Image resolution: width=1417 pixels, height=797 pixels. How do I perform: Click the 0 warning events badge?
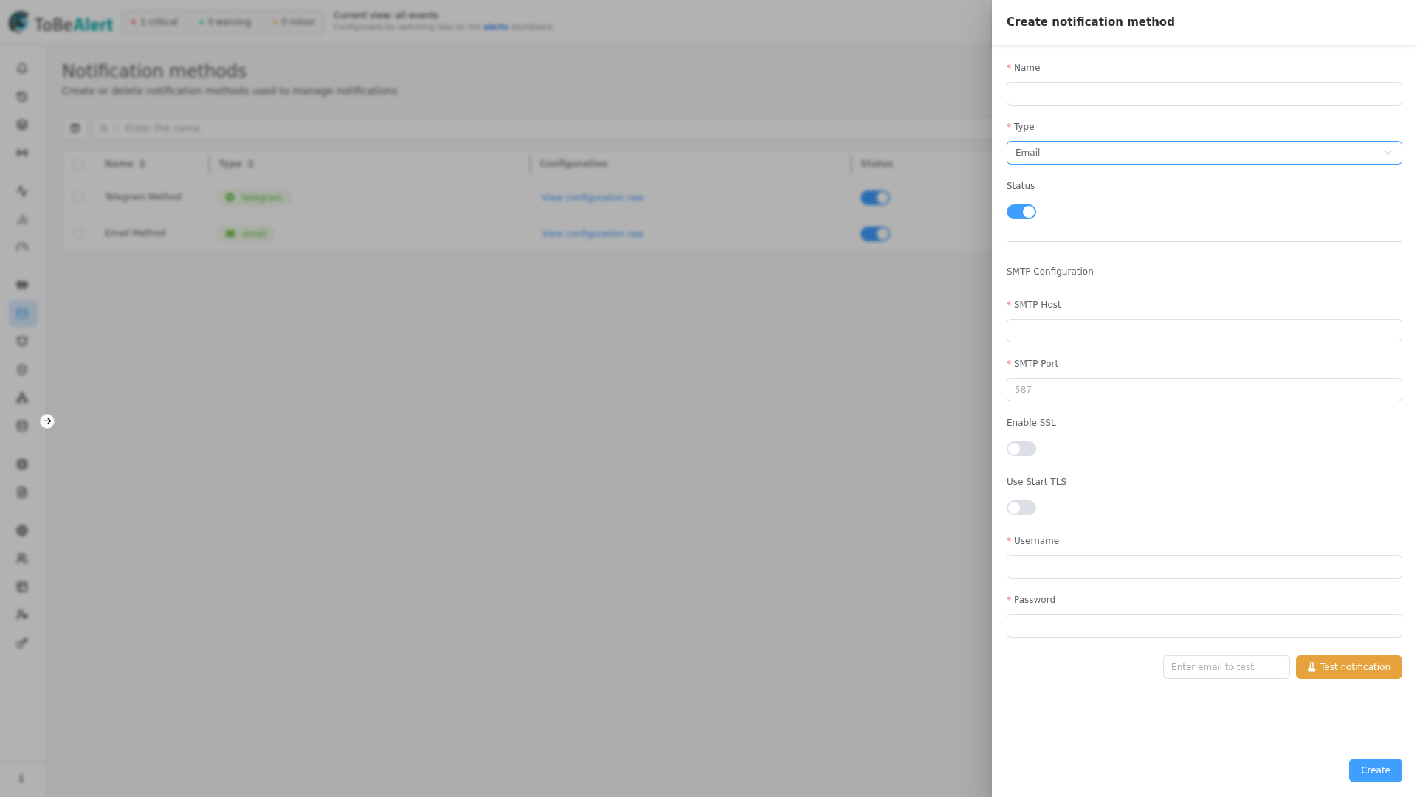point(225,22)
